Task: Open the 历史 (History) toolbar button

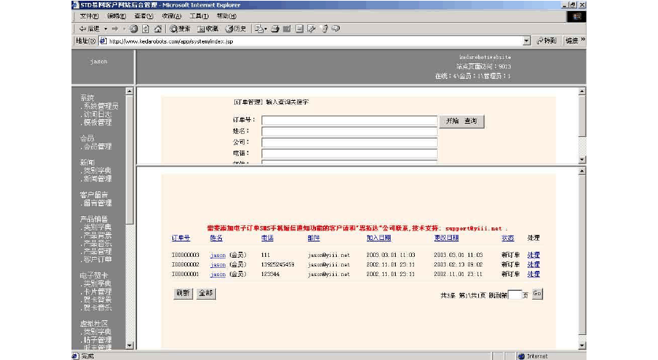Action: click(236, 29)
